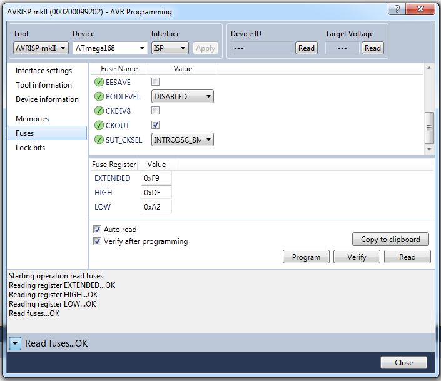Click the fuse list scroll down arrow
Viewport: 441px width, 381px height.
(429, 149)
